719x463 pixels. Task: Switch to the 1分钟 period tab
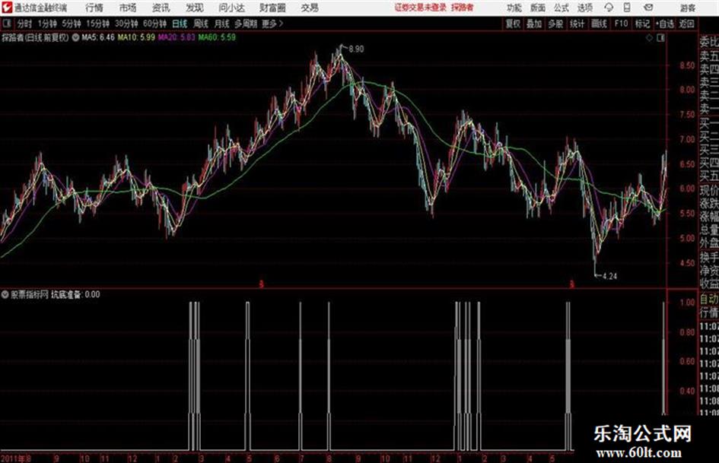(47, 24)
